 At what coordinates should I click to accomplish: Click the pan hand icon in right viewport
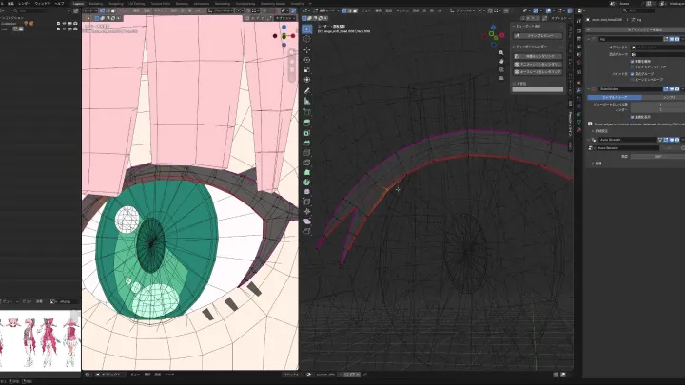coord(501,61)
